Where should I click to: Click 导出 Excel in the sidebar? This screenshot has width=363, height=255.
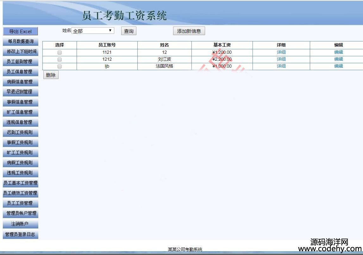[x=20, y=31]
